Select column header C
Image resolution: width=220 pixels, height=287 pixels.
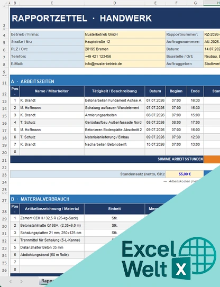pos(52,3)
